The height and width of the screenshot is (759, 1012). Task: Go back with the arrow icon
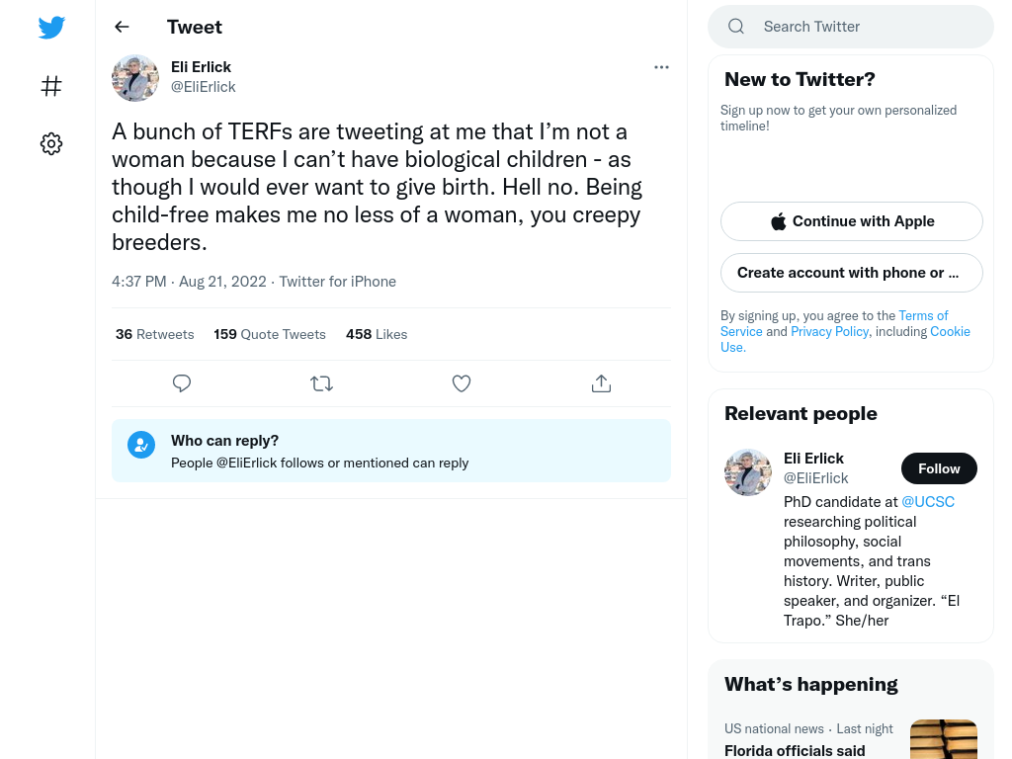point(122,27)
